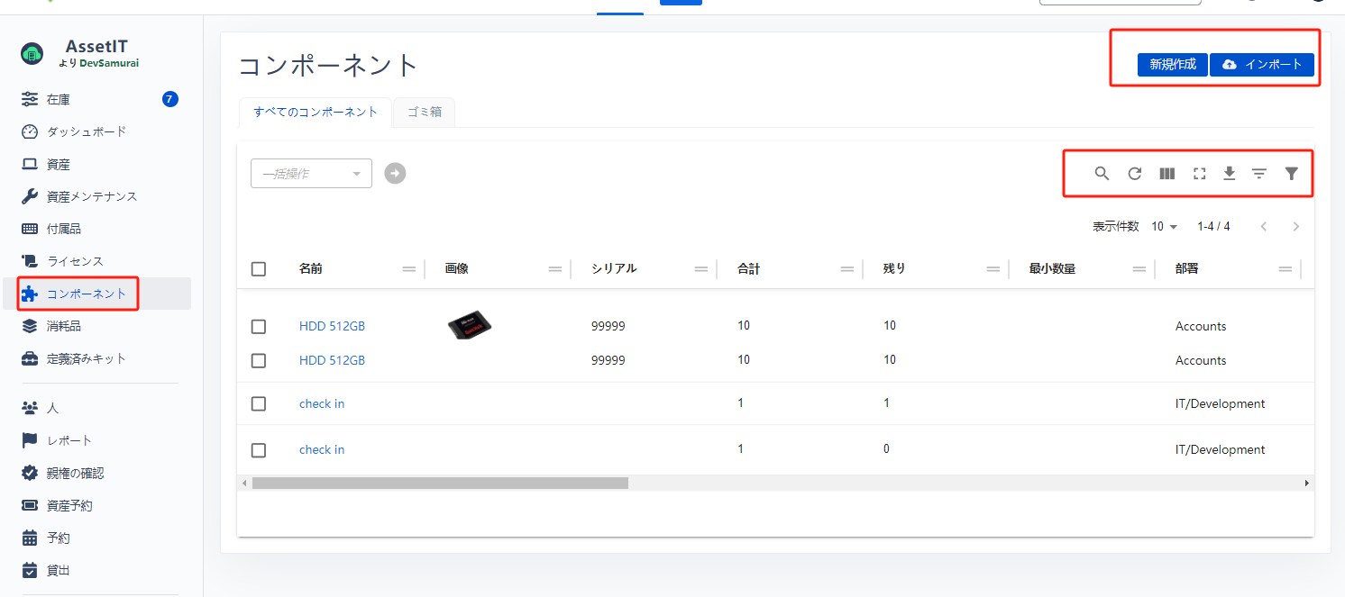1345x597 pixels.
Task: Select the checkbox for the last check in row
Action: [259, 450]
